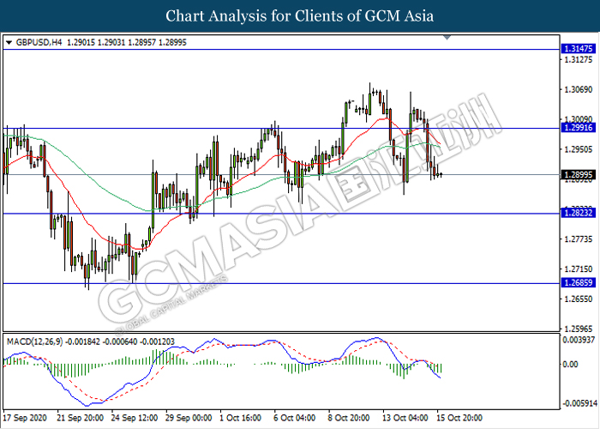Select the 1.29916 price level label
The height and width of the screenshot is (429, 600).
(579, 128)
